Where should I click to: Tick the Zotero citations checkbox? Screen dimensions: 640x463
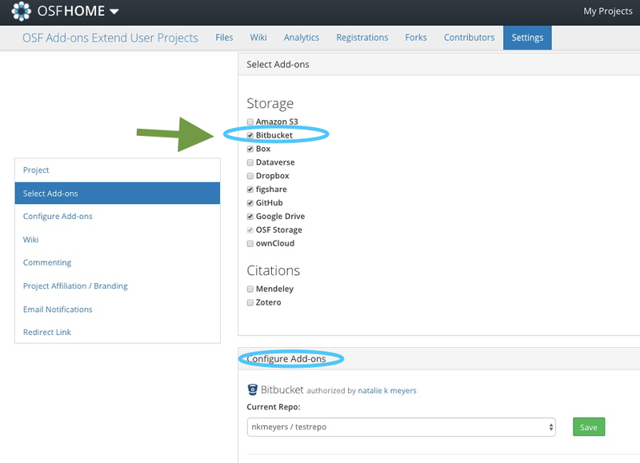click(250, 303)
